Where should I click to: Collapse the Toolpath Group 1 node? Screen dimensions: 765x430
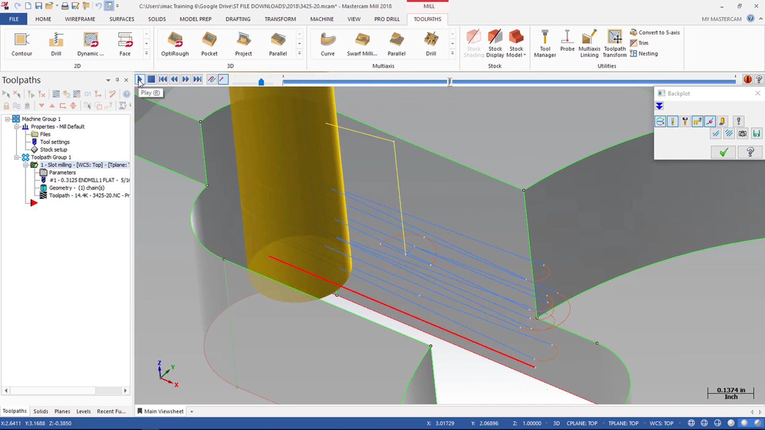(17, 157)
